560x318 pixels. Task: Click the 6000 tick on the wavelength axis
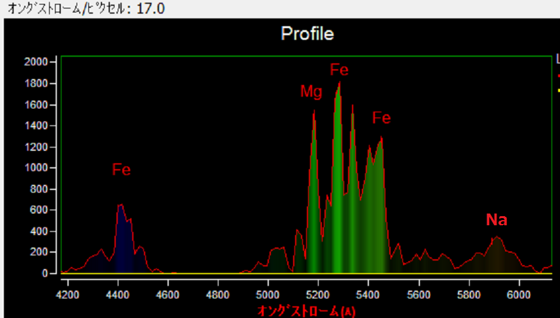519,294
